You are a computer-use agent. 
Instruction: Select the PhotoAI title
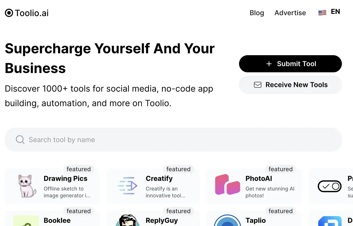tap(259, 178)
